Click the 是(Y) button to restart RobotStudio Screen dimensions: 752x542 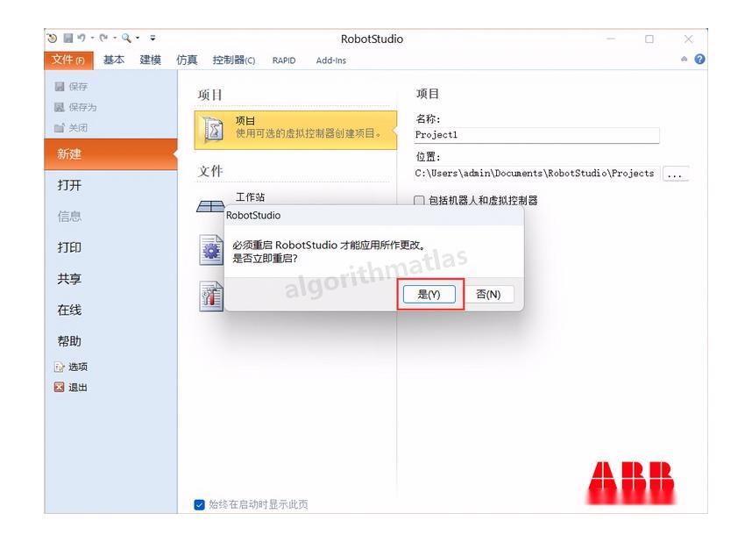point(429,294)
